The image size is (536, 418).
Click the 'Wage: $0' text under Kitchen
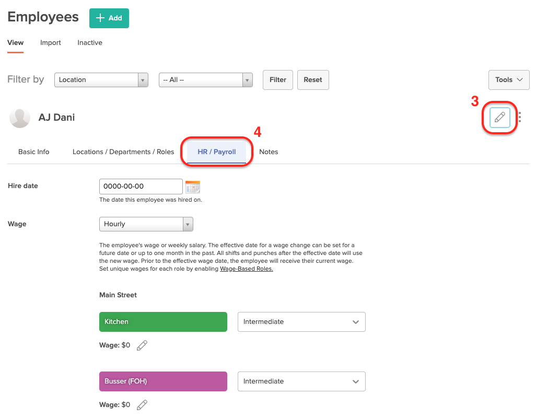114,345
